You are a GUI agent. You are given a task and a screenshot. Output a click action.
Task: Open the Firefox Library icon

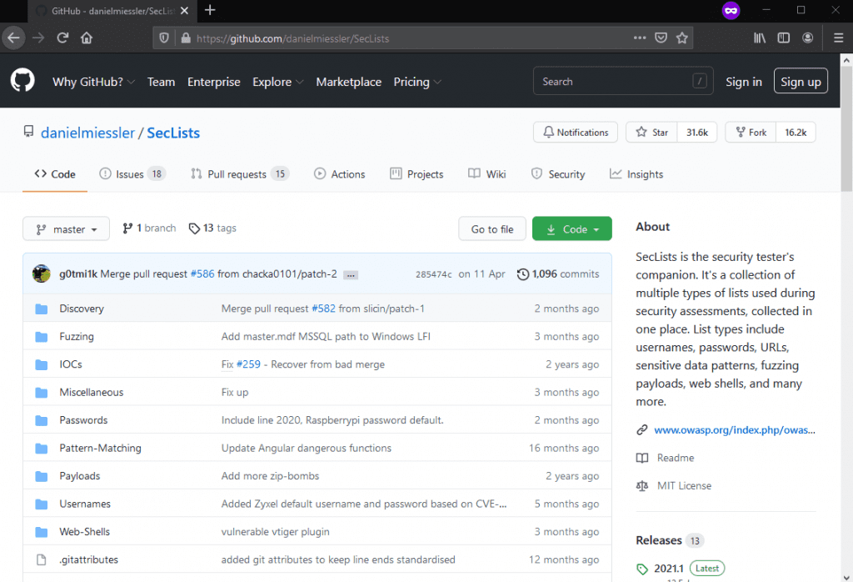coord(760,38)
